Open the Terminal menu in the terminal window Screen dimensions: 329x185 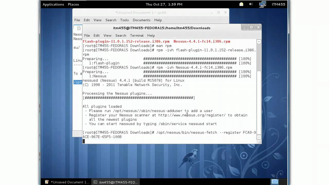click(137, 35)
